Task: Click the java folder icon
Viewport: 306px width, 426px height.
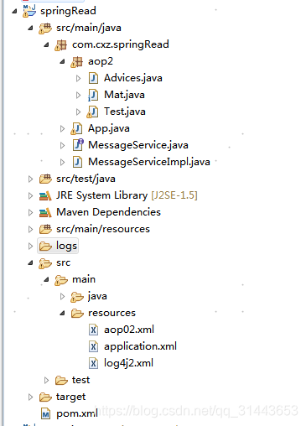Action: click(77, 297)
